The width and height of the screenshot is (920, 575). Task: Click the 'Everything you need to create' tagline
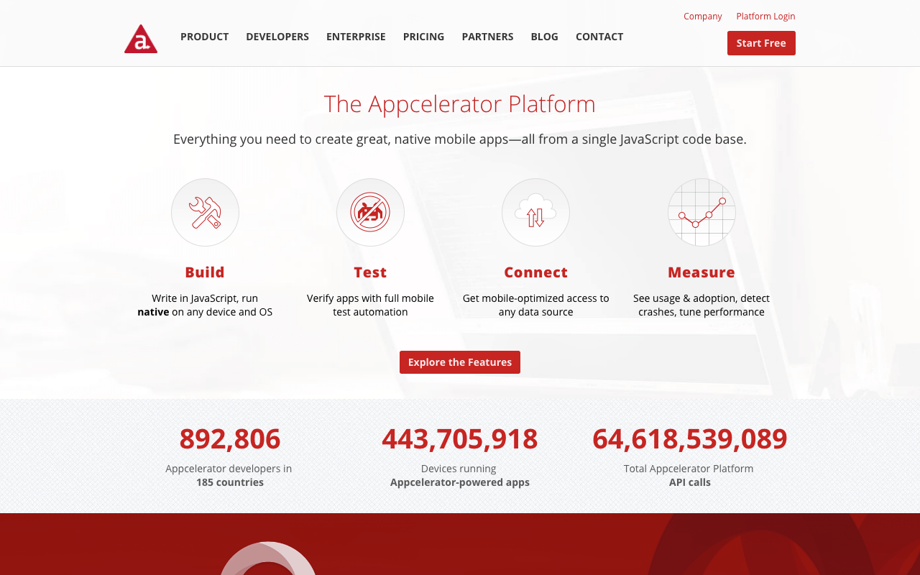pyautogui.click(x=460, y=139)
